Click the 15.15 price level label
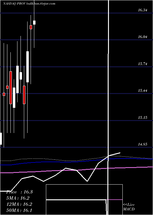The width and height of the screenshot is (153, 215). (x=143, y=118)
